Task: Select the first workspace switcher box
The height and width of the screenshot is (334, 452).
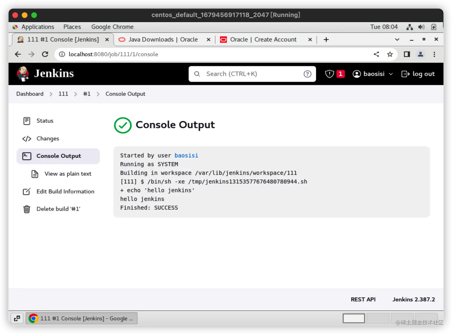Action: [354, 318]
